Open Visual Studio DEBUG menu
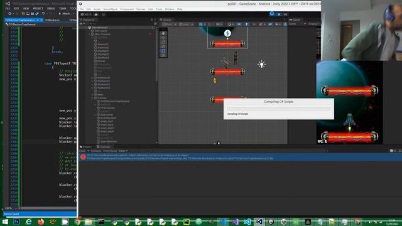Image resolution: width=402 pixels, height=226 pixels. click(x=51, y=8)
